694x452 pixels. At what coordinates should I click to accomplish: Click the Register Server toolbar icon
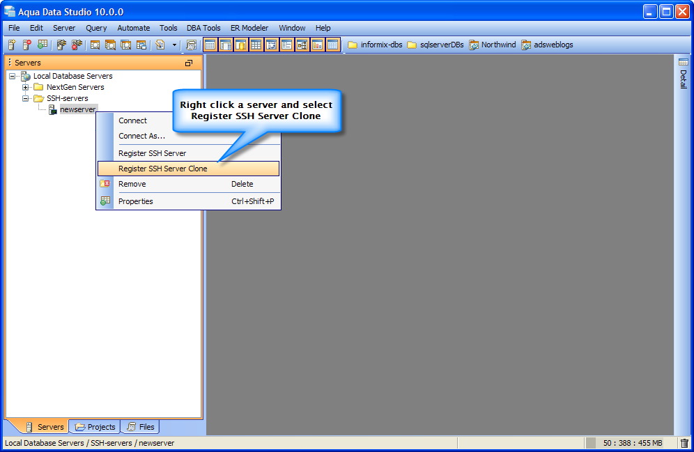pyautogui.click(x=12, y=45)
